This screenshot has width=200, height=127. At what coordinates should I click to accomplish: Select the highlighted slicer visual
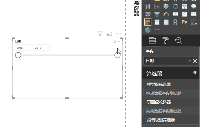[x=148, y=22]
